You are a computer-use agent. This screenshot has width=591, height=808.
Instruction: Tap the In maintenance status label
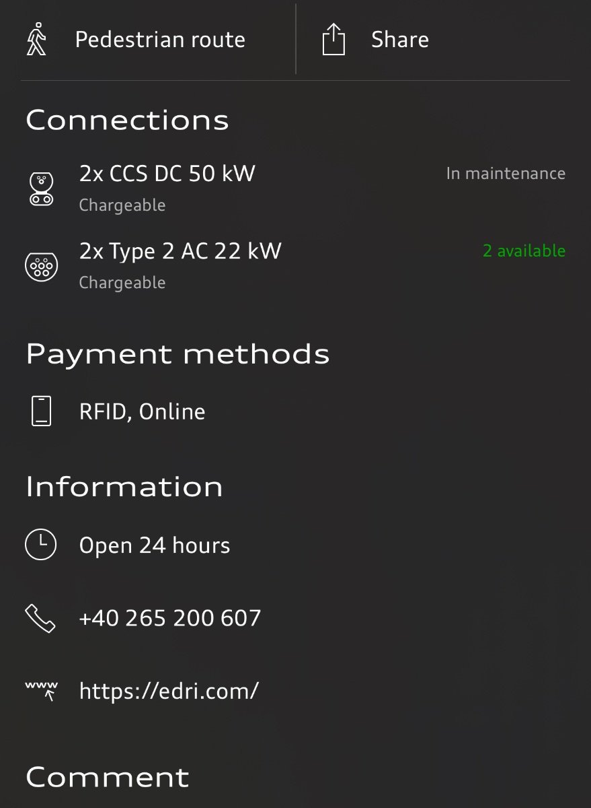[506, 173]
